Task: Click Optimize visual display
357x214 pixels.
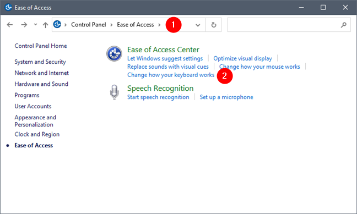Action: pyautogui.click(x=243, y=58)
